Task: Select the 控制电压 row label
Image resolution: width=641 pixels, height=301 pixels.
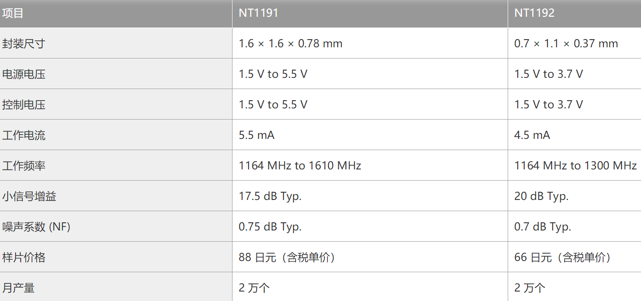Action: pos(24,104)
